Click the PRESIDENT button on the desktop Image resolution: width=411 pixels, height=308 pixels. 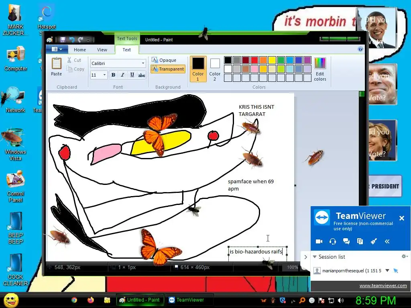pos(385,186)
